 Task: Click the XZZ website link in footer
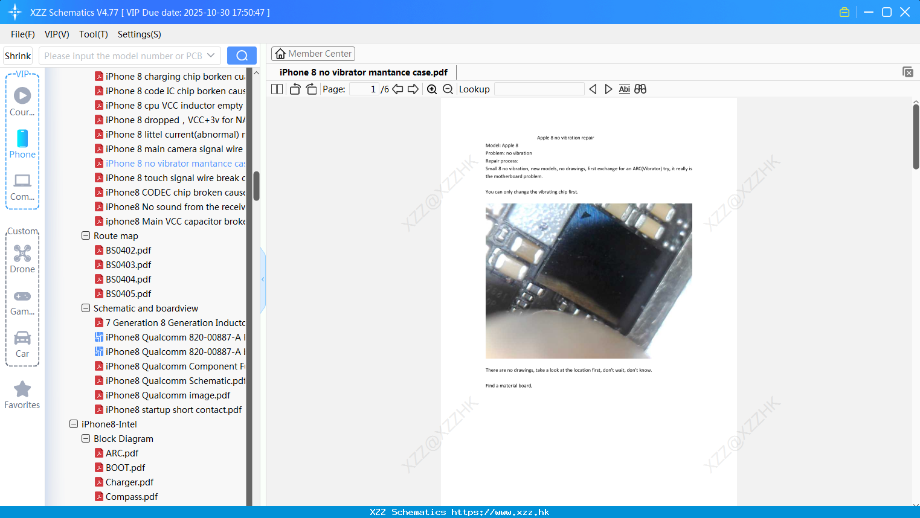point(500,512)
